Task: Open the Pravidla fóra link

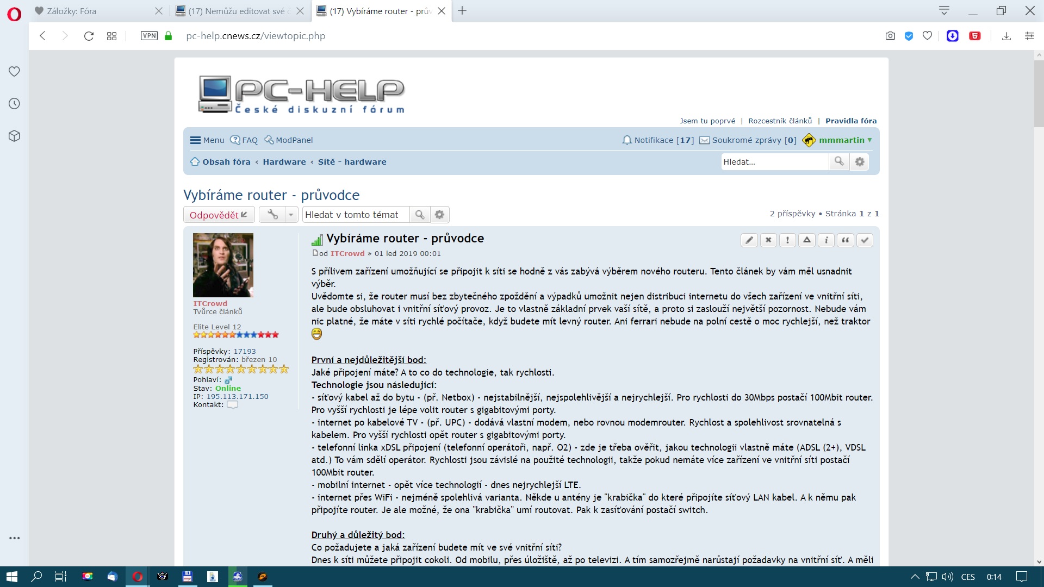Action: 850,121
